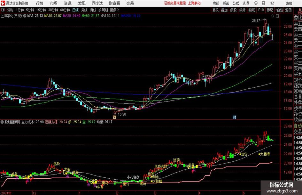Expand the 股朋指标网 indicator dropdown
302x195 pixels.
pos(2,122)
